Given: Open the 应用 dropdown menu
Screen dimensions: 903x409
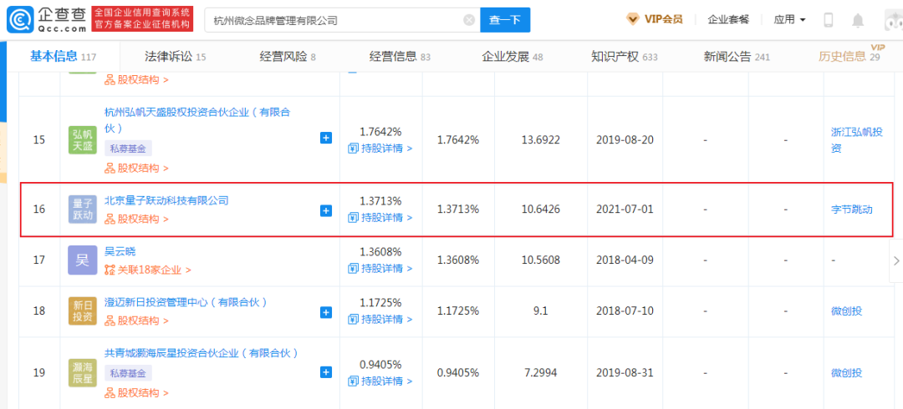Looking at the screenshot, I should point(789,19).
